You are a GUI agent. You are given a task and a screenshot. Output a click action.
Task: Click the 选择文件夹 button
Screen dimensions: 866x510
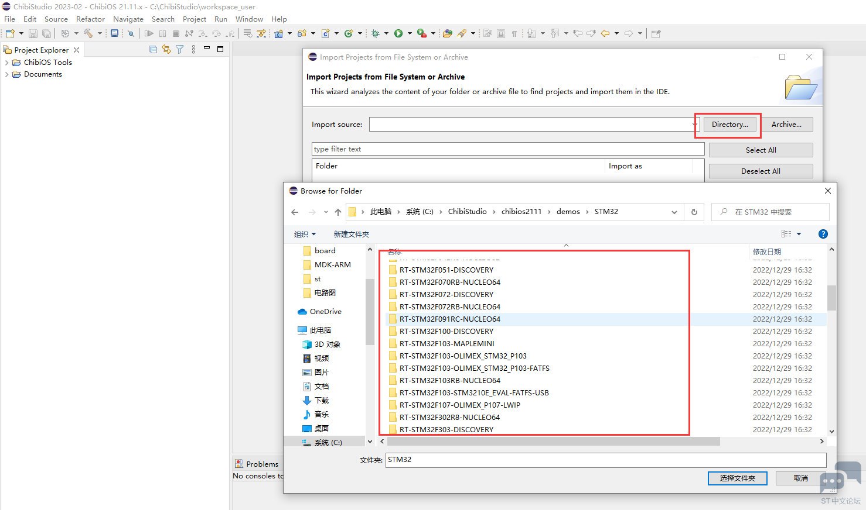click(738, 478)
